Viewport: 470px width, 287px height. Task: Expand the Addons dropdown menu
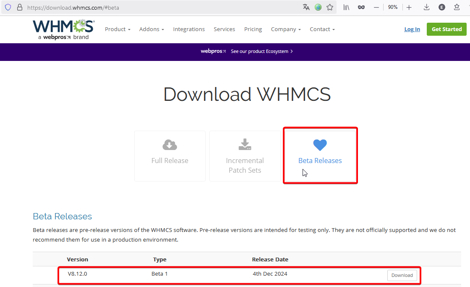[x=151, y=29]
